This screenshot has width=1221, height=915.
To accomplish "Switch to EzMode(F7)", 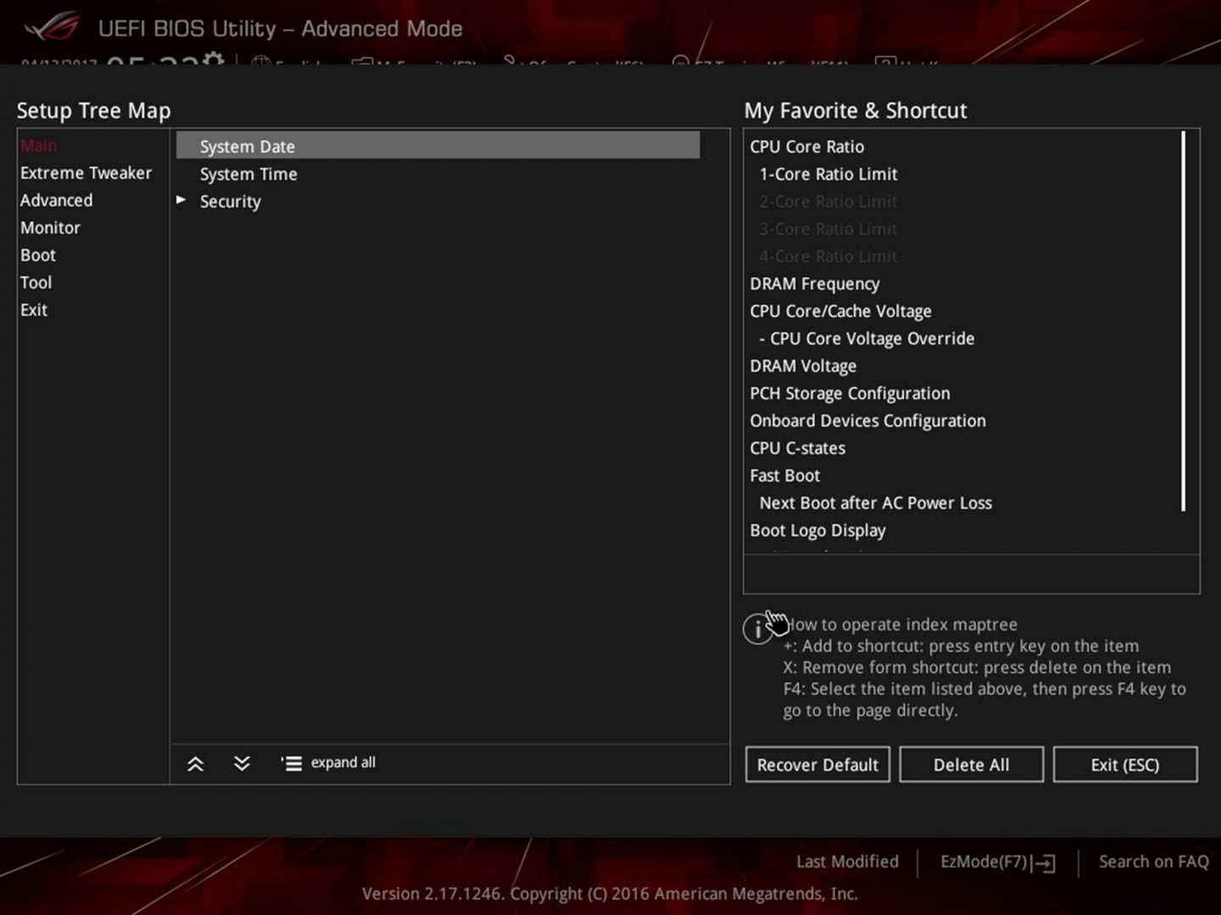I will click(984, 862).
